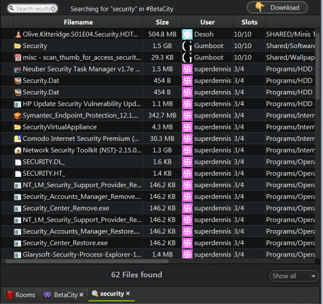The image size is (323, 304).
Task: Click the purple invader icon on BetaCity tab
Action: pyautogui.click(x=47, y=294)
